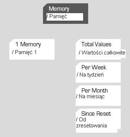Click the Od translation text under Since Reset
Viewport: 130px width, 137px height.
81,120
